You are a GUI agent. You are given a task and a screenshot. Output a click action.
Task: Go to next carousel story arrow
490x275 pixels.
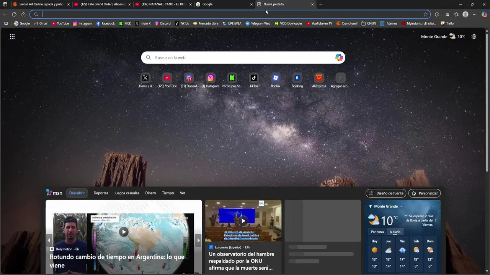(198, 240)
